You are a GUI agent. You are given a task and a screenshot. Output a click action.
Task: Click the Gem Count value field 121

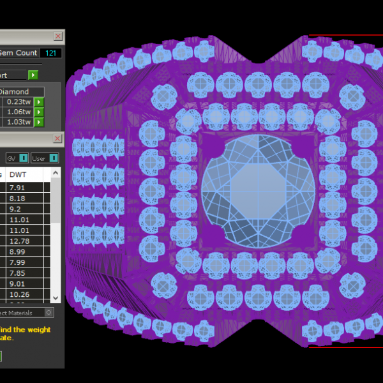[x=50, y=53]
